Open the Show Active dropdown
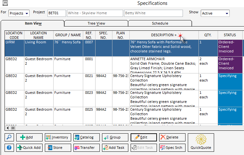Screen dimensions: 244x155 tap(215, 13)
